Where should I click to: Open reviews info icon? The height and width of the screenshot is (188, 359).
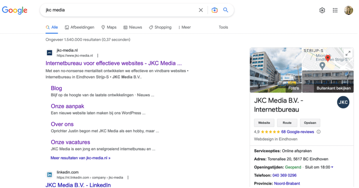click(x=318, y=132)
